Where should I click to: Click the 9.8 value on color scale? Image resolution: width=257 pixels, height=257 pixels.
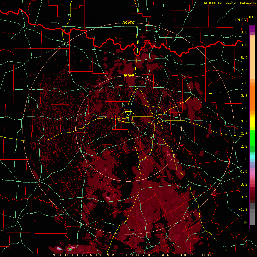point(244,32)
